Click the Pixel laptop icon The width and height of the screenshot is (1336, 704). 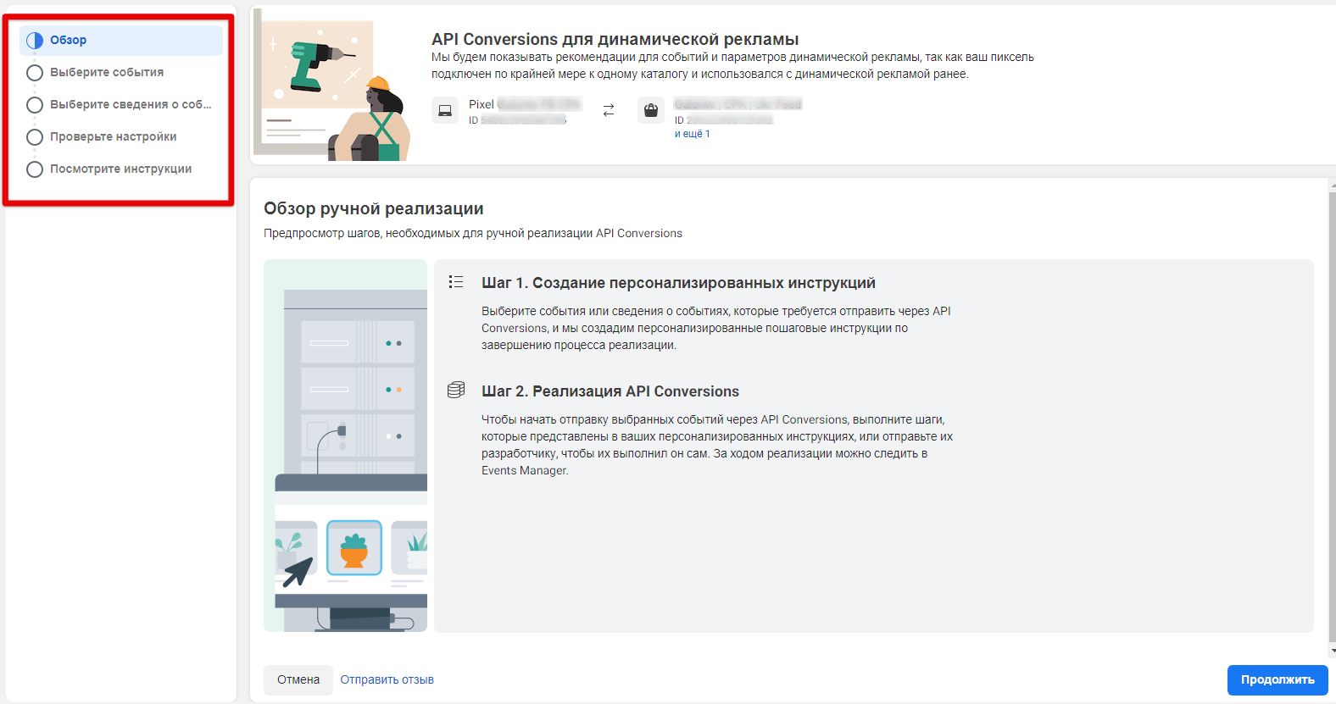click(444, 111)
